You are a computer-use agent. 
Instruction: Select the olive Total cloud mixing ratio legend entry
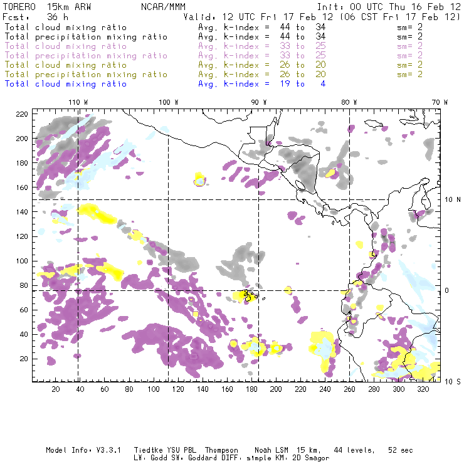65,65
